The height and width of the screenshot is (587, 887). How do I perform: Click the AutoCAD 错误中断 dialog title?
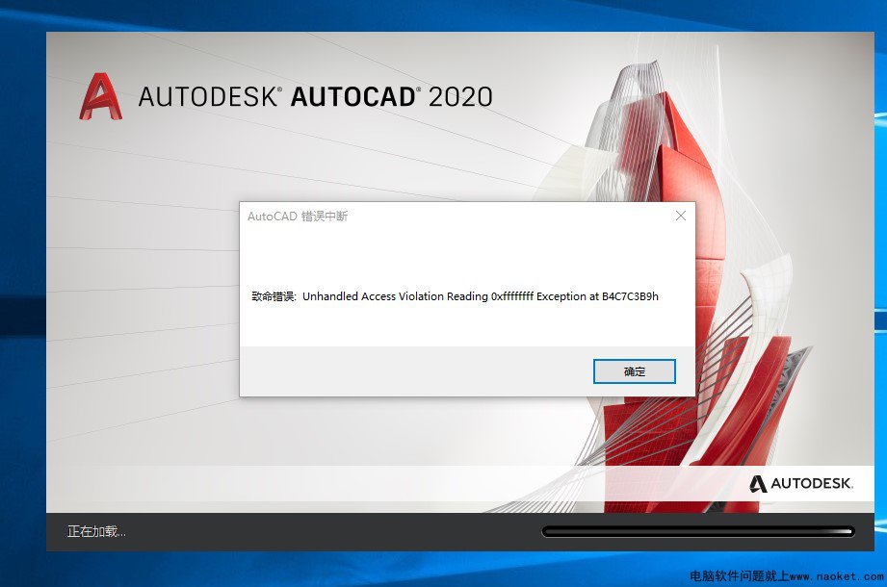(298, 217)
